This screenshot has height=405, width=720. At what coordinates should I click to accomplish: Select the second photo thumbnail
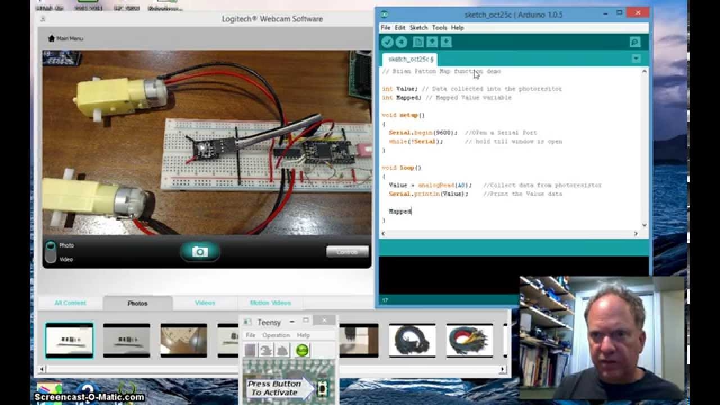click(x=127, y=340)
